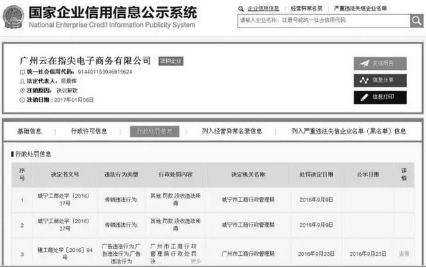
Task: Switch to the 行政许可信息 tab
Action: (x=89, y=131)
